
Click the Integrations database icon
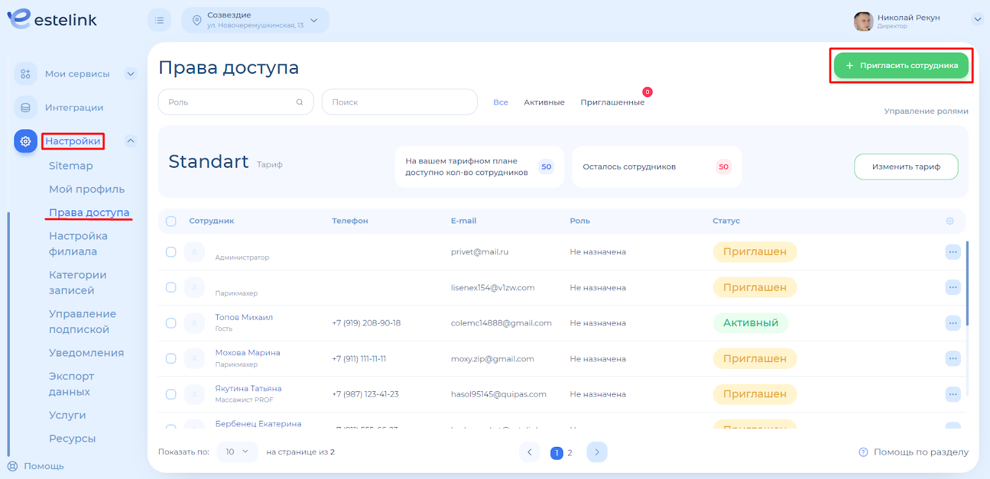coord(25,108)
